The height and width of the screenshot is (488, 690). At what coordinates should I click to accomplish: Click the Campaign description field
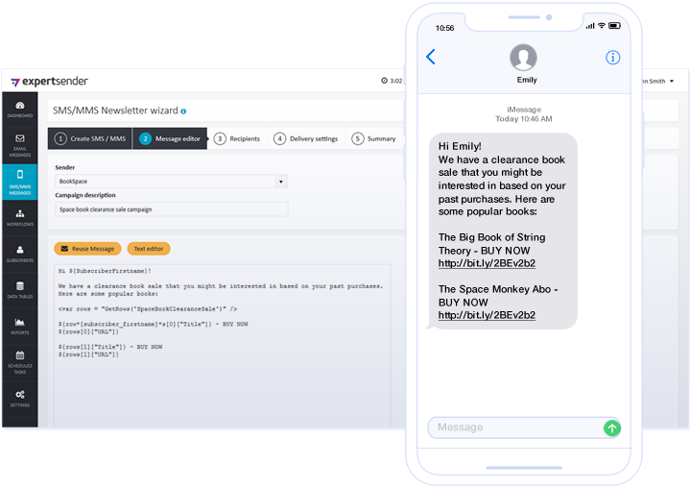coord(172,209)
